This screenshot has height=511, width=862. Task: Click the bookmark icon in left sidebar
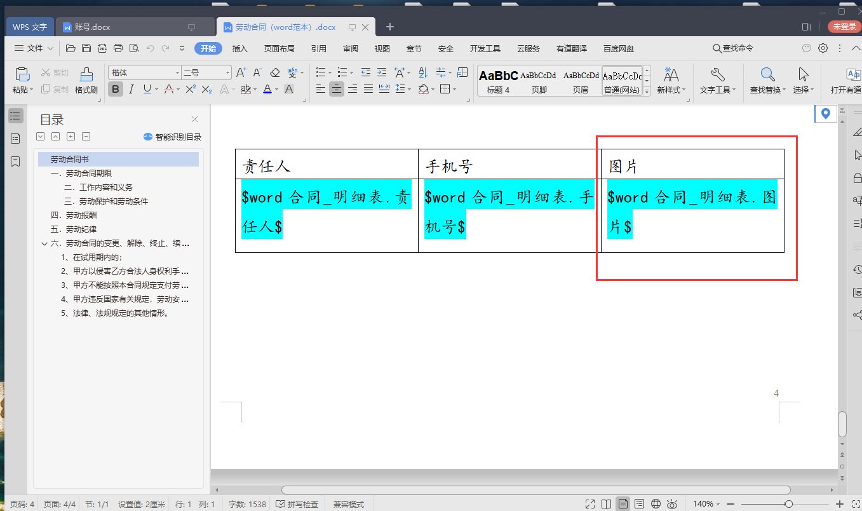16,161
